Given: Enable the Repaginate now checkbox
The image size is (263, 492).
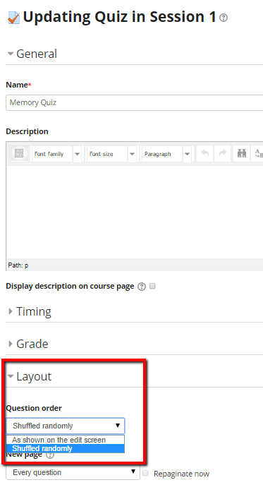Looking at the screenshot, I should 145,473.
